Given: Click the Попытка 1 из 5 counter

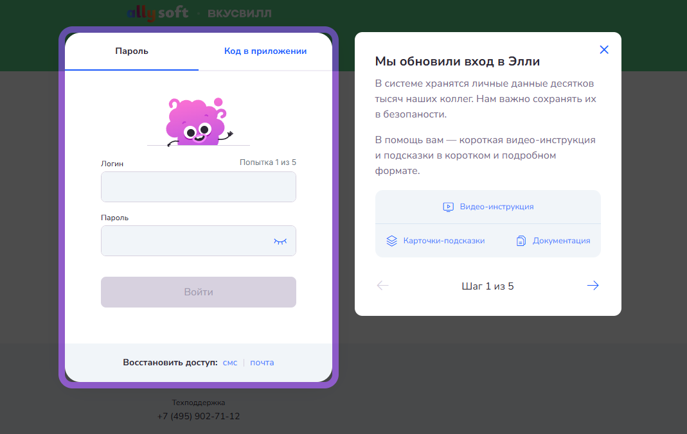Looking at the screenshot, I should (267, 162).
